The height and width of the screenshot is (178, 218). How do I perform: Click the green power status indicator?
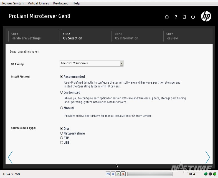coord(215,174)
